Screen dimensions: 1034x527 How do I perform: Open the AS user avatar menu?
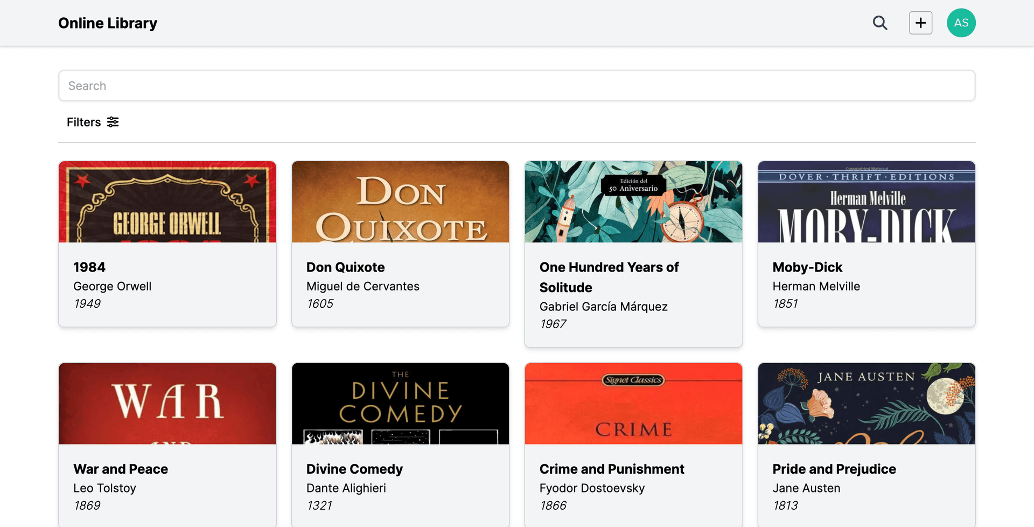tap(961, 23)
